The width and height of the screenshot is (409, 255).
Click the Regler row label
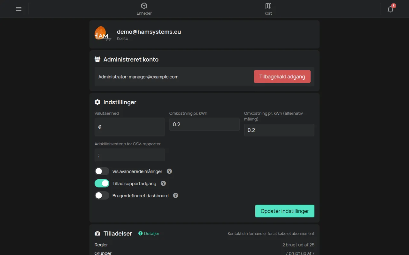[x=101, y=245]
